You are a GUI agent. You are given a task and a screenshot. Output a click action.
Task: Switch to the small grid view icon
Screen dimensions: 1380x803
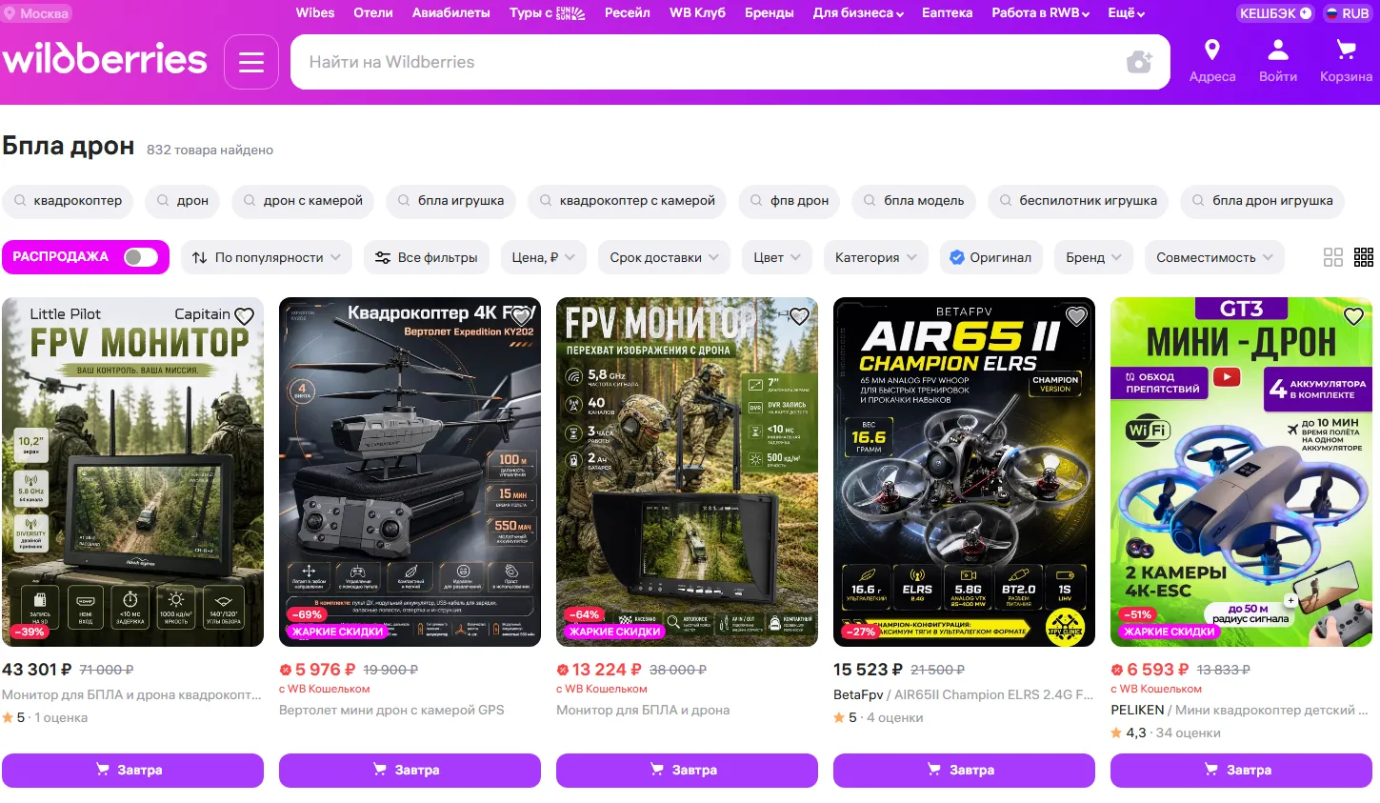[1364, 257]
